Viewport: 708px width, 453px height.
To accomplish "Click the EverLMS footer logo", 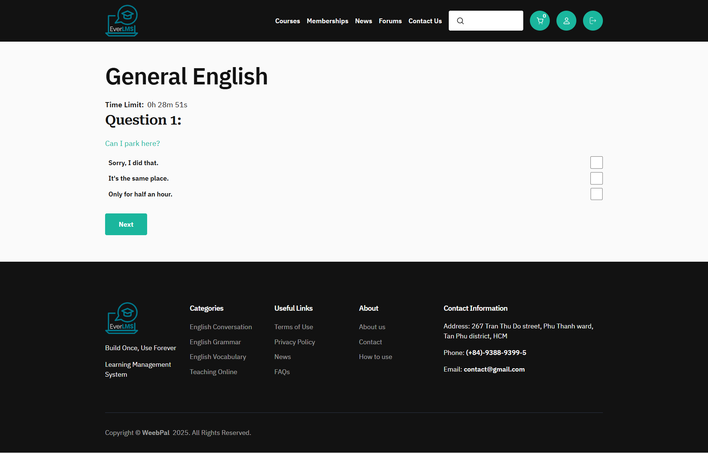I will coord(122,318).
